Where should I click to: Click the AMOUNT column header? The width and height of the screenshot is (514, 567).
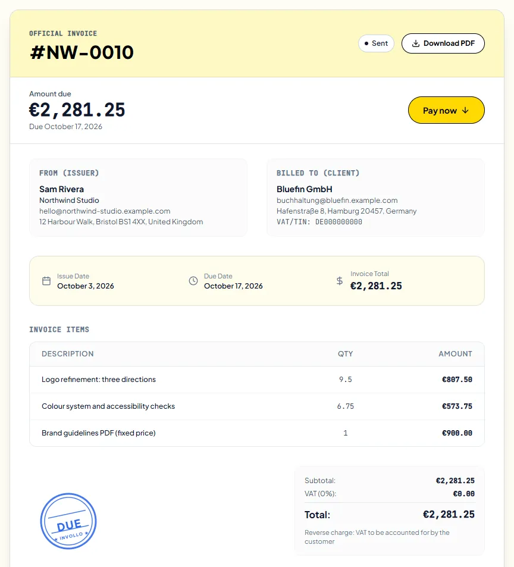(x=456, y=353)
